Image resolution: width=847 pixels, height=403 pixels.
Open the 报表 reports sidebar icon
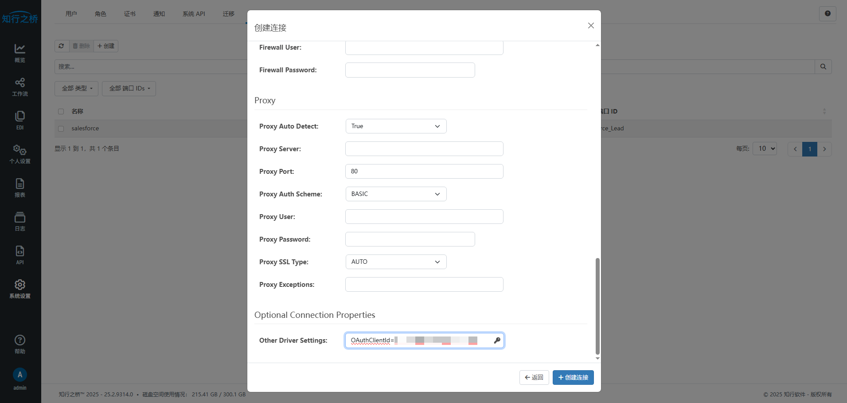pos(20,188)
